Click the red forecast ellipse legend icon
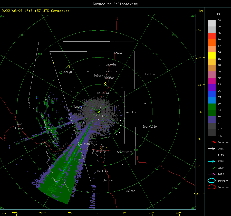The image size is (231, 216). (x=211, y=187)
